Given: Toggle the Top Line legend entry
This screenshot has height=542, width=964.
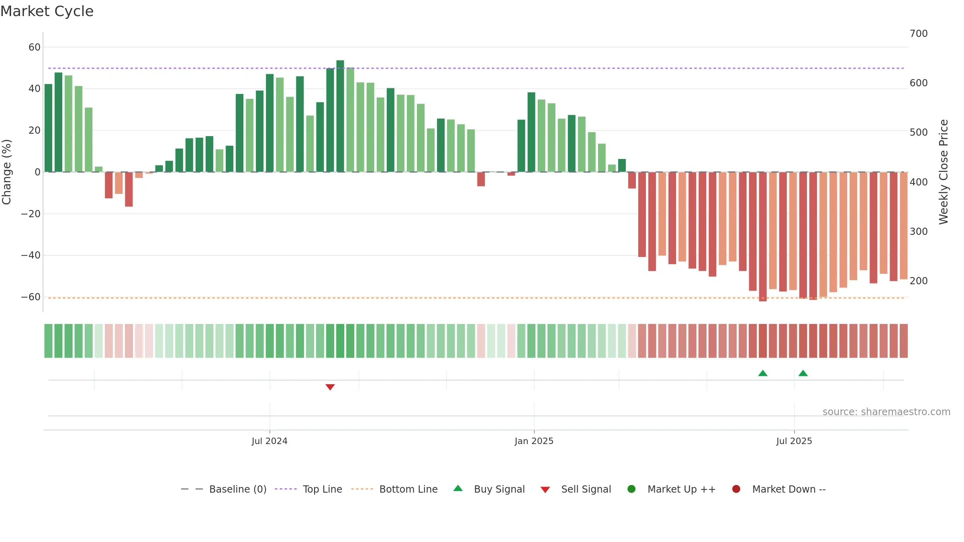Looking at the screenshot, I should (x=308, y=489).
